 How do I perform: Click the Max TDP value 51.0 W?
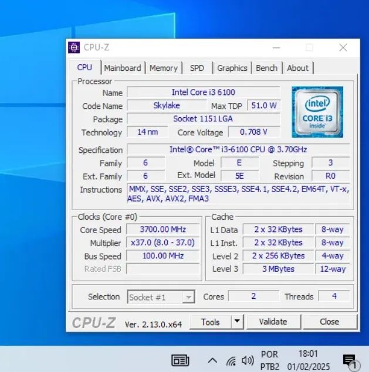[264, 105]
